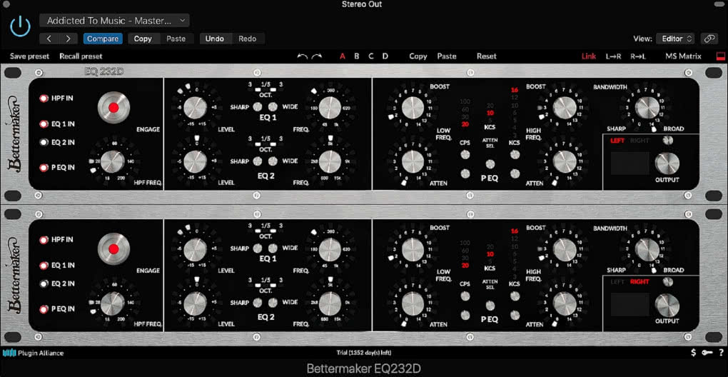Click the top unit EQ 1 LEVEL knob

pos(195,108)
